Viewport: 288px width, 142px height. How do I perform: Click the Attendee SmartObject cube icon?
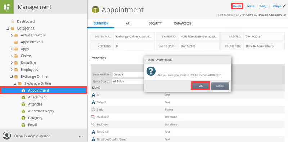pos(23,104)
